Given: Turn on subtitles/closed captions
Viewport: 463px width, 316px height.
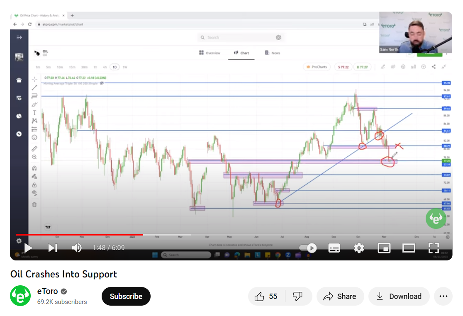Looking at the screenshot, I should coord(334,248).
